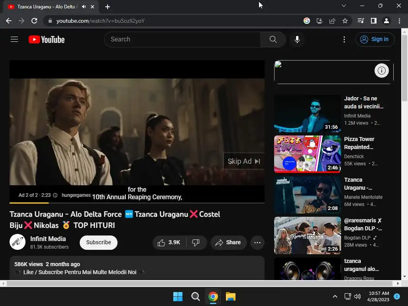Image resolution: width=408 pixels, height=306 pixels.
Task: Reload the YouTube page
Action: 34,21
